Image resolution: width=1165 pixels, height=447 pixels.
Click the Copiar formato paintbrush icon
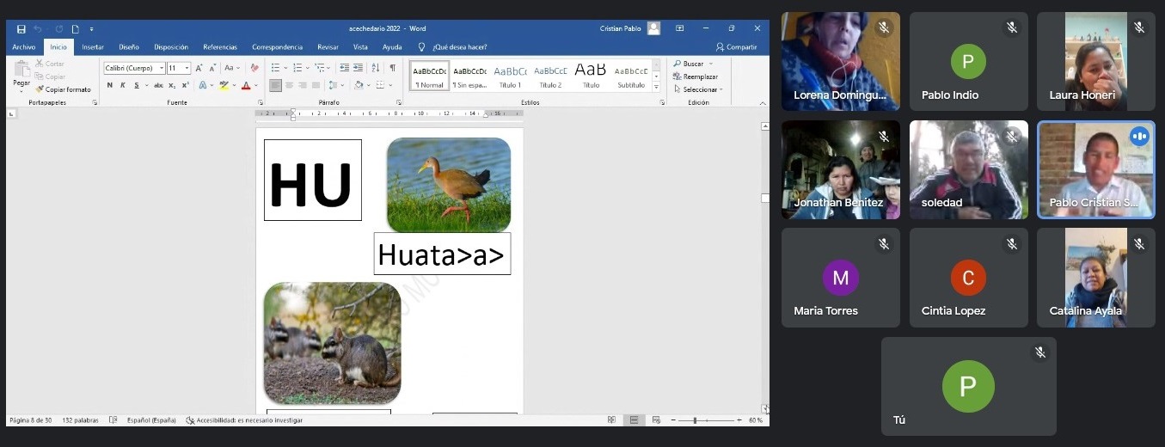point(40,89)
